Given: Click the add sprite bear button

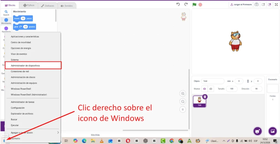Looking at the screenshot, I should pyautogui.click(x=257, y=131).
